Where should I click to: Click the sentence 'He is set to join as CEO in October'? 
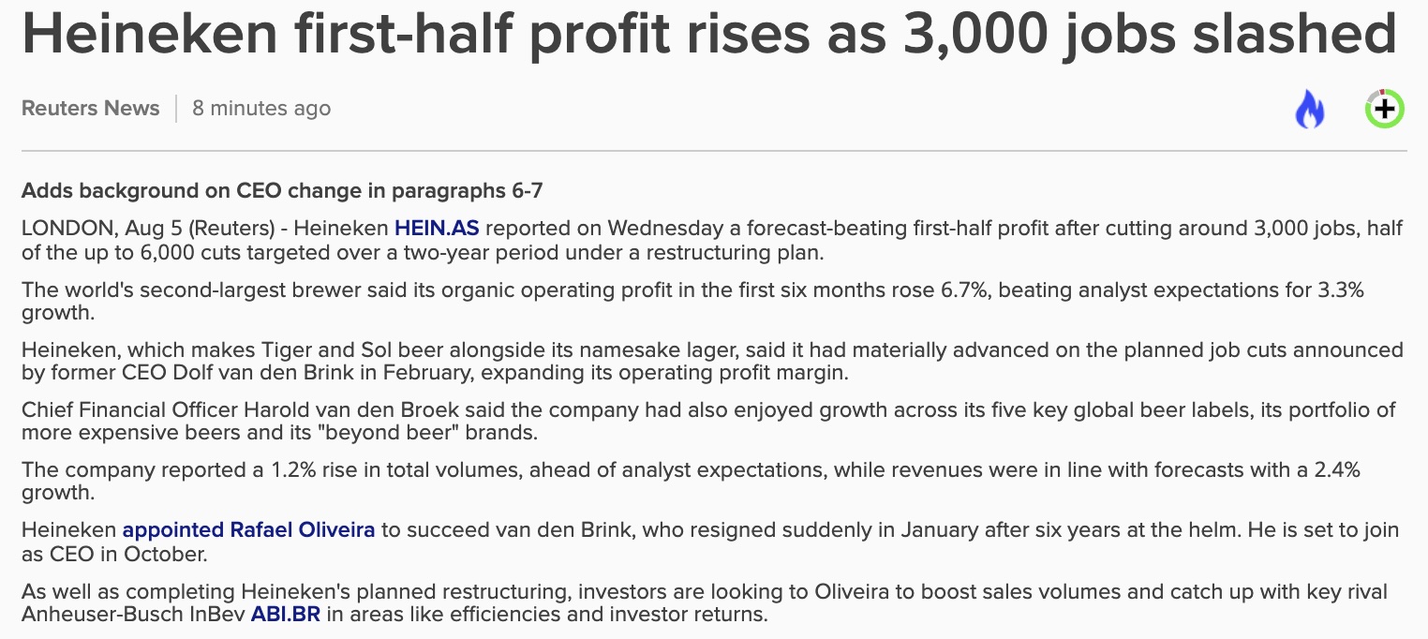tap(709, 542)
